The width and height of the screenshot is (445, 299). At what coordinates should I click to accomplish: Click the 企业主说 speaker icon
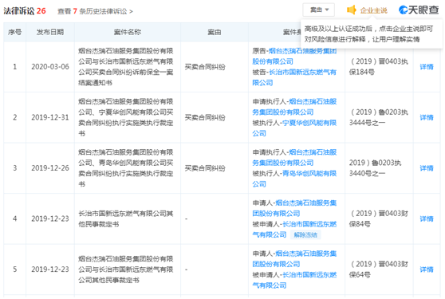tap(352, 10)
